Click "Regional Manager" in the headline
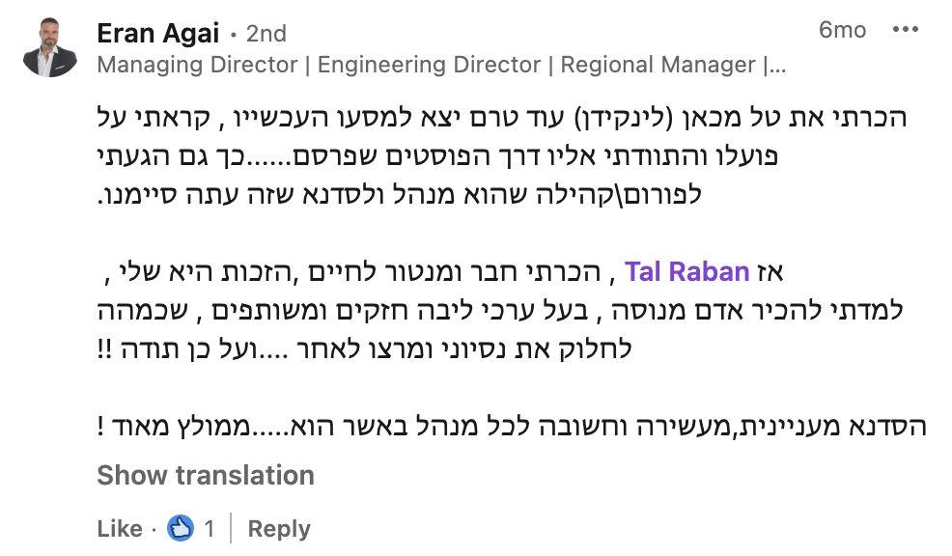 click(x=658, y=66)
